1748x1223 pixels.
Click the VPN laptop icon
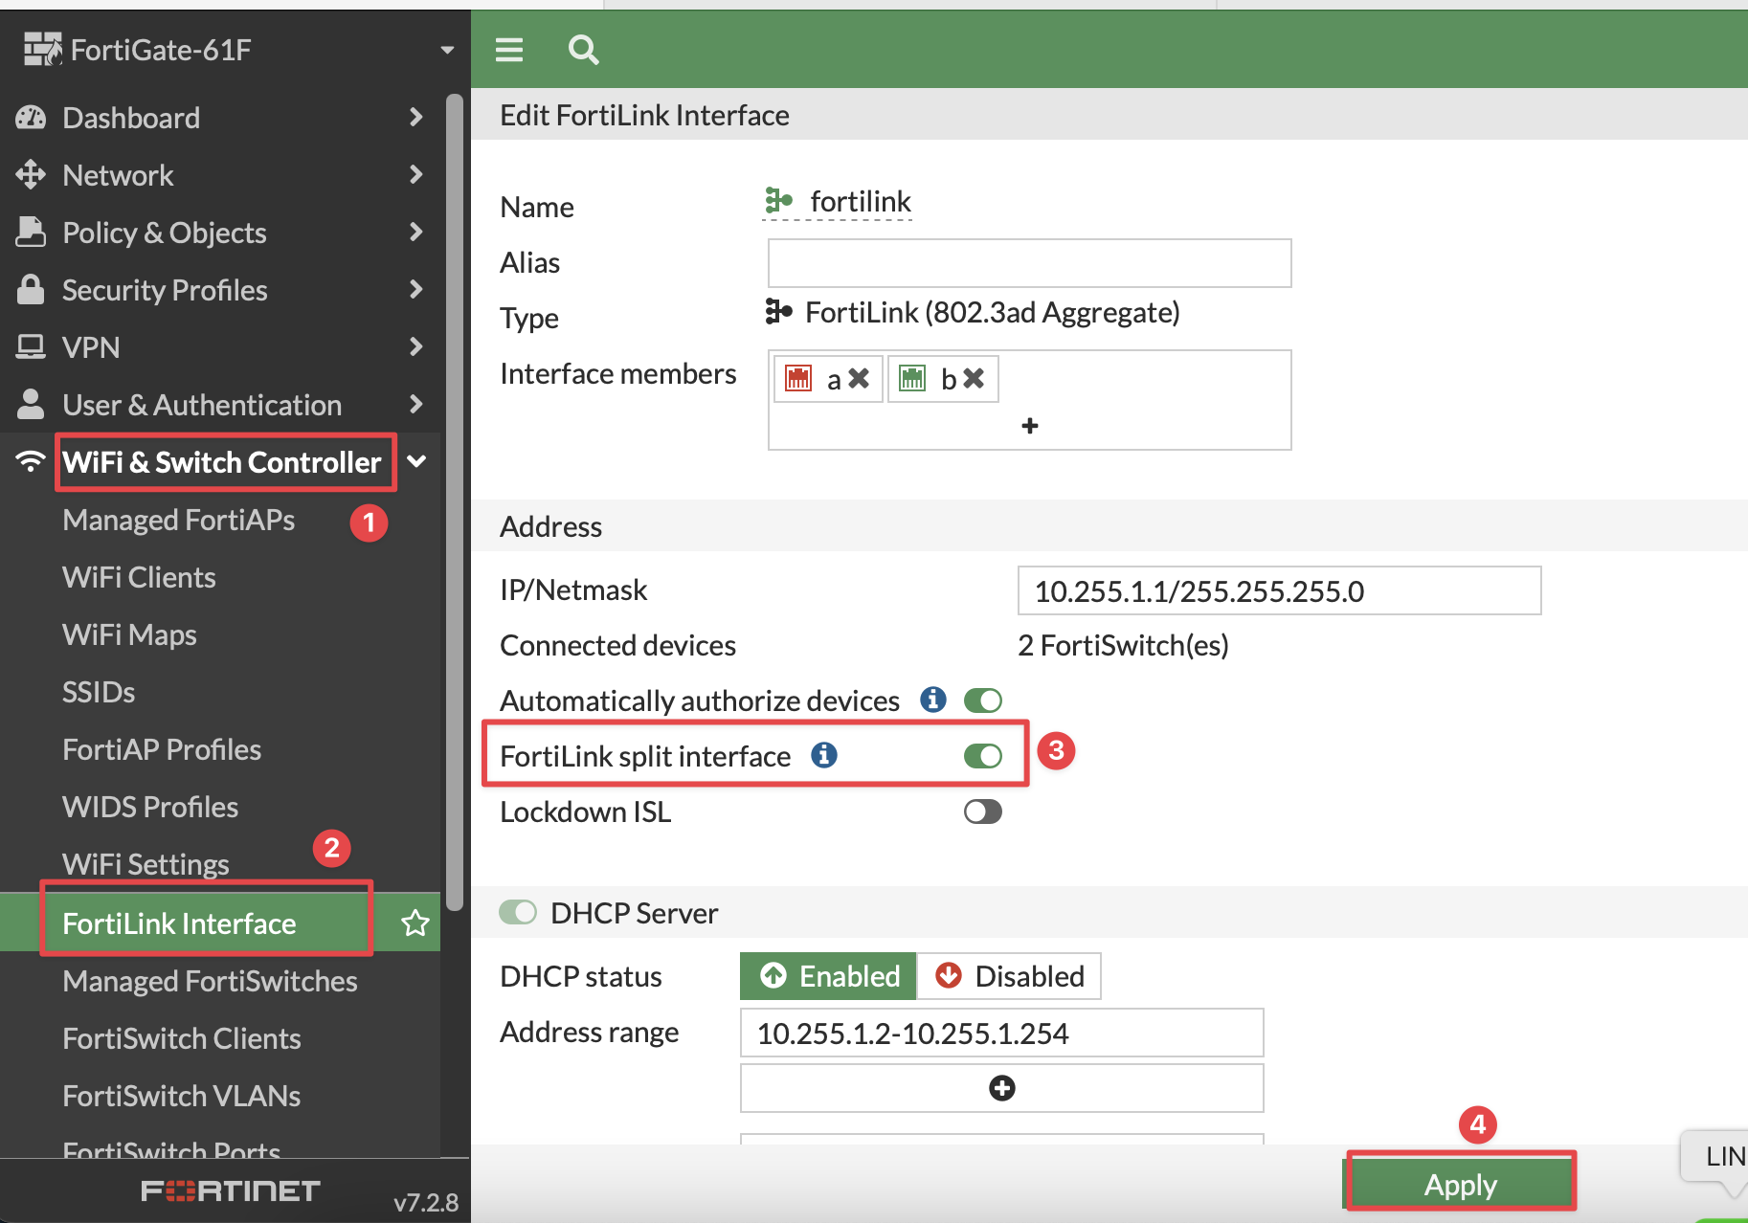(31, 347)
